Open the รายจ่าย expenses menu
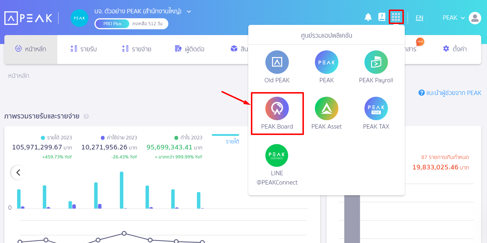 pyautogui.click(x=137, y=49)
